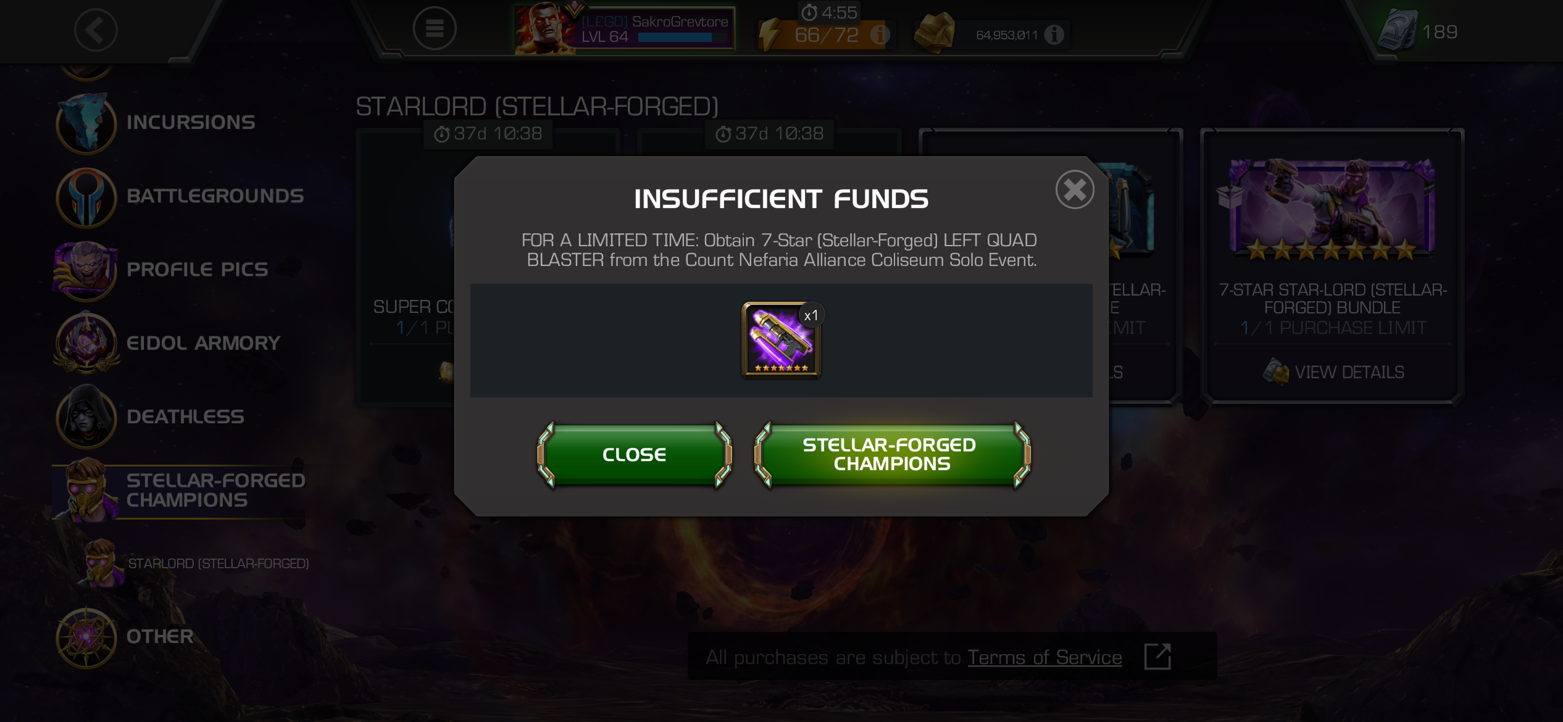This screenshot has width=1563, height=722.
Task: Select Incursions store category
Action: [x=157, y=122]
